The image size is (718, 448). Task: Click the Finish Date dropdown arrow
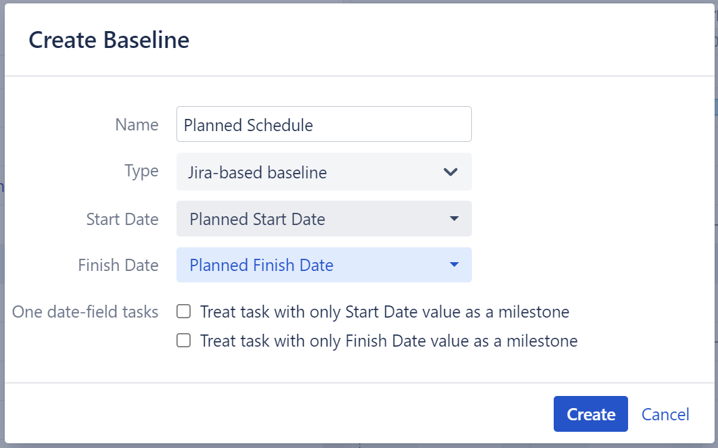454,266
